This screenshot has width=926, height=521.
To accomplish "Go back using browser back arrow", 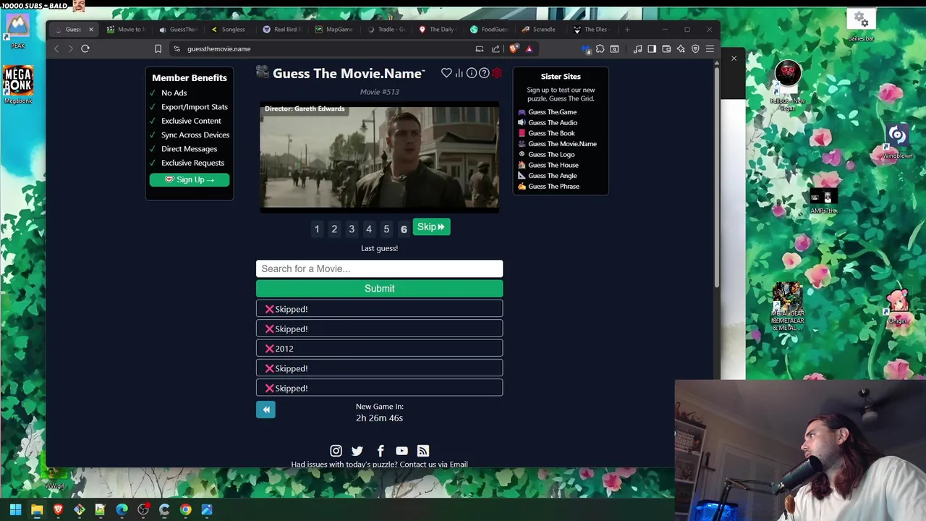I will (56, 48).
